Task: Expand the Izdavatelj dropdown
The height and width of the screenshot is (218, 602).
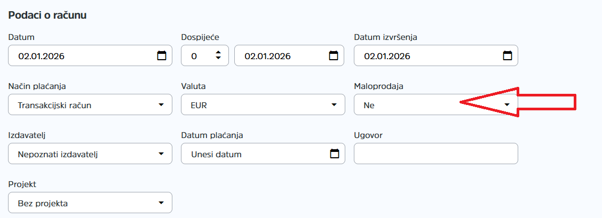Action: click(x=91, y=154)
